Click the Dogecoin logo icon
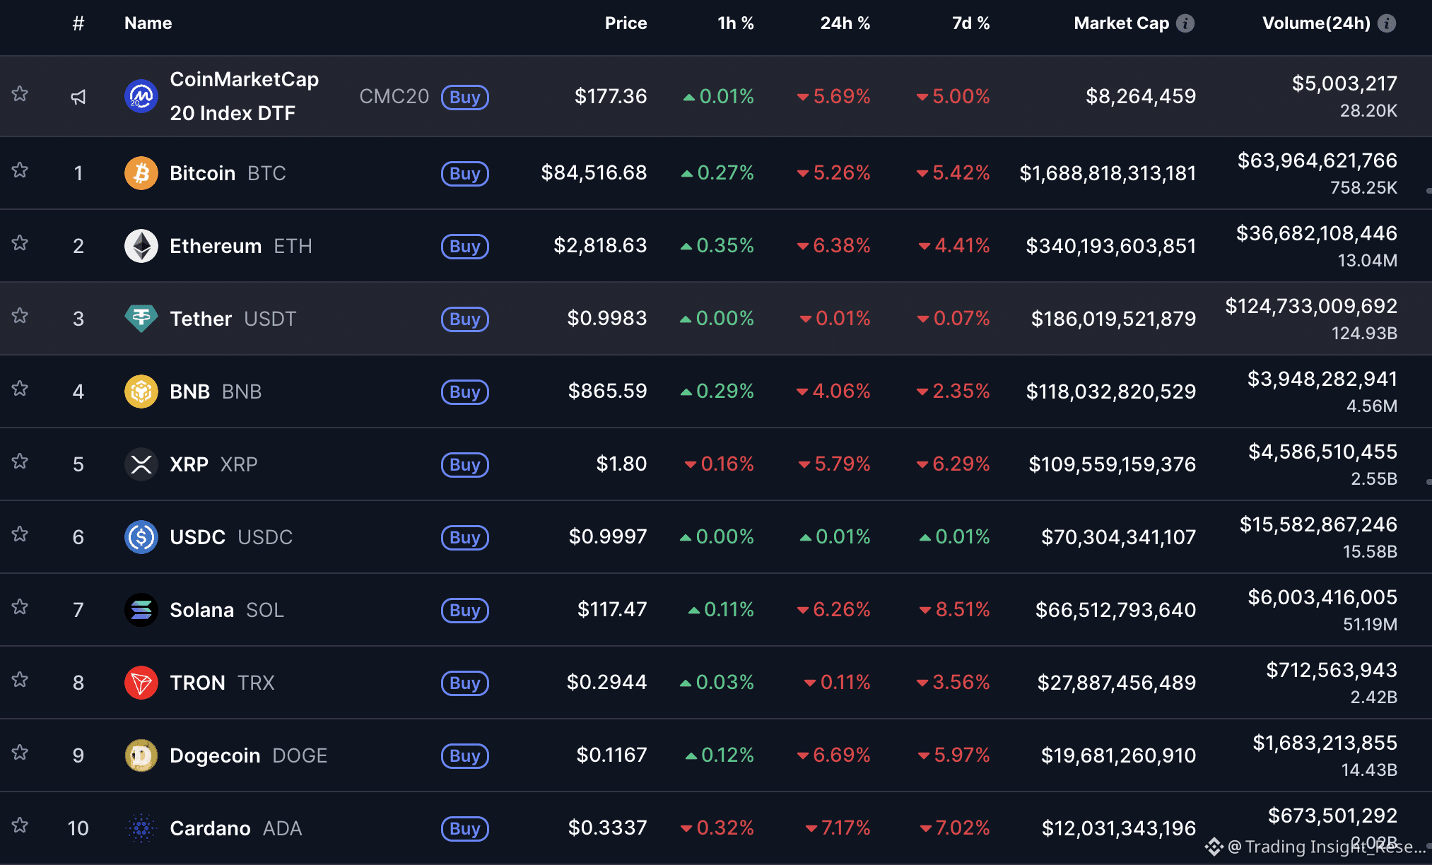The width and height of the screenshot is (1432, 865). click(141, 755)
